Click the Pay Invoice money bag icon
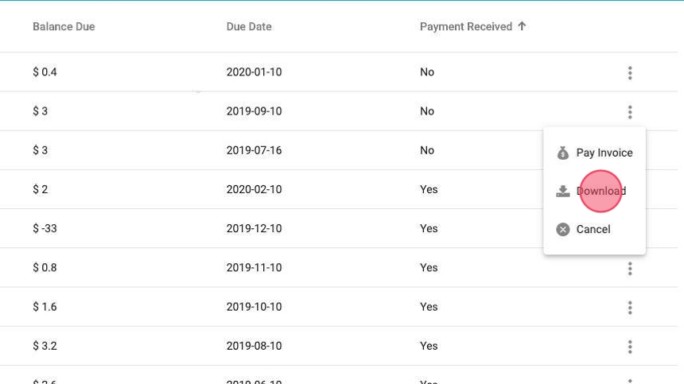The height and width of the screenshot is (384, 684). click(563, 153)
